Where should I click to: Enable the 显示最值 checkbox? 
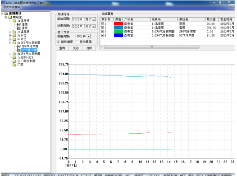coord(77,42)
